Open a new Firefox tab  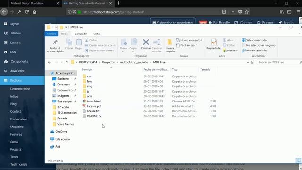[118, 3]
